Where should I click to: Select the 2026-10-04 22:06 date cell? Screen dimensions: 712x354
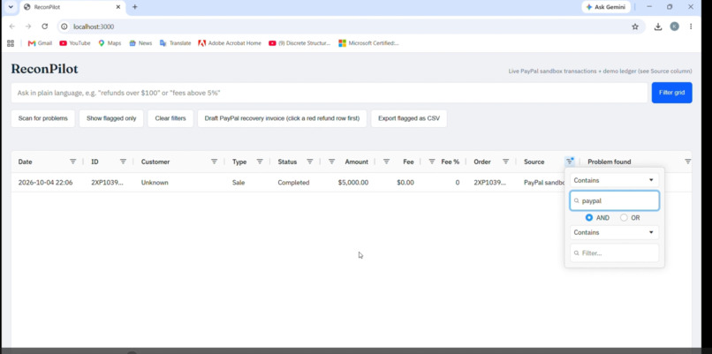(47, 183)
